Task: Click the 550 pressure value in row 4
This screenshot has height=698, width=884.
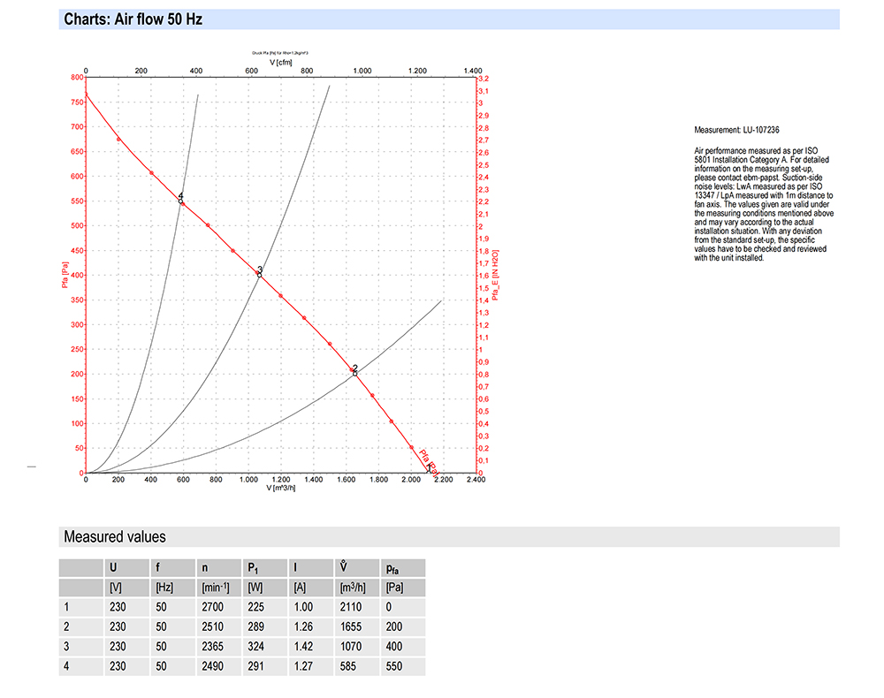Action: tap(393, 665)
